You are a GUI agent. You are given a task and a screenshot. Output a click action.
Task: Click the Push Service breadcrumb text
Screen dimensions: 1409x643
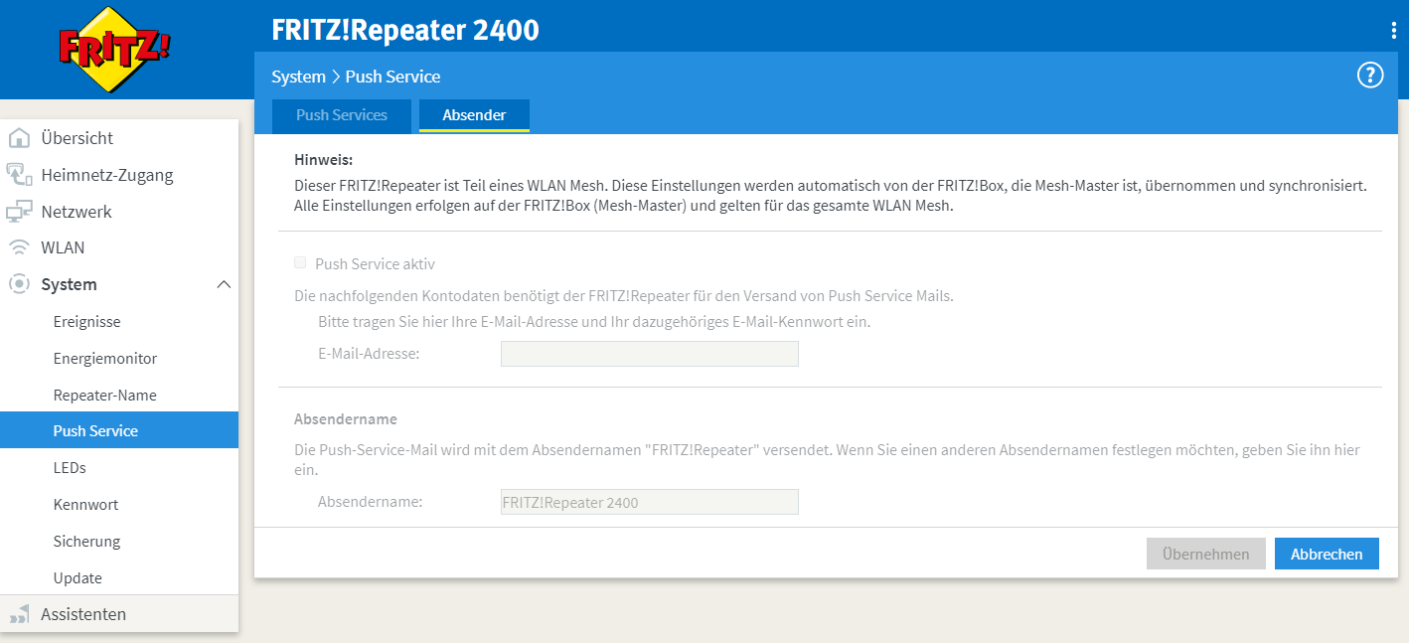pyautogui.click(x=392, y=77)
